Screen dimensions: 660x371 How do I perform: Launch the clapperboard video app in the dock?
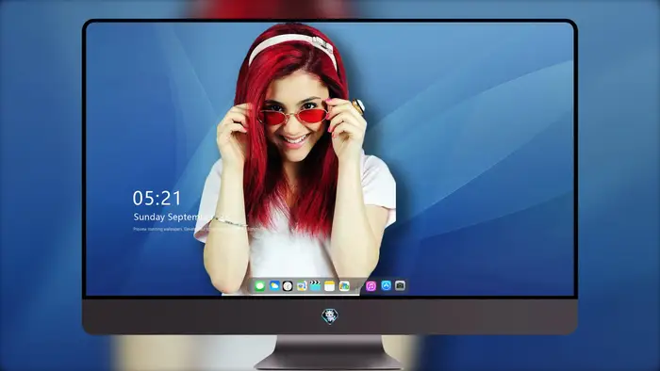point(315,285)
